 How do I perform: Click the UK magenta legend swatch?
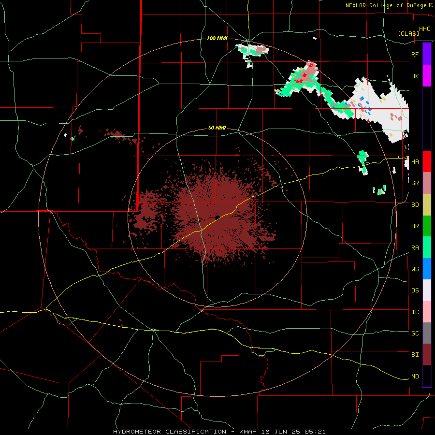click(x=427, y=76)
